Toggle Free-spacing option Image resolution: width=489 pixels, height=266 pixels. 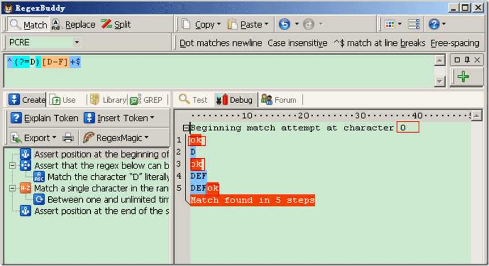pos(455,43)
